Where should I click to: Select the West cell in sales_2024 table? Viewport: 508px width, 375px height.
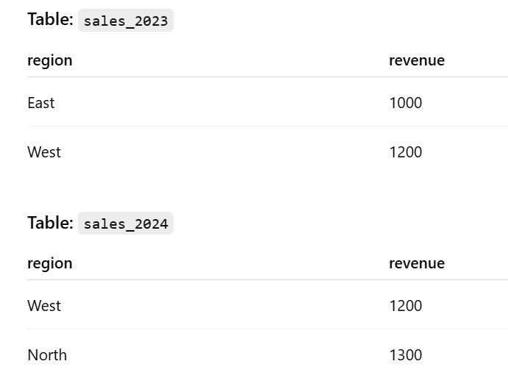click(44, 306)
